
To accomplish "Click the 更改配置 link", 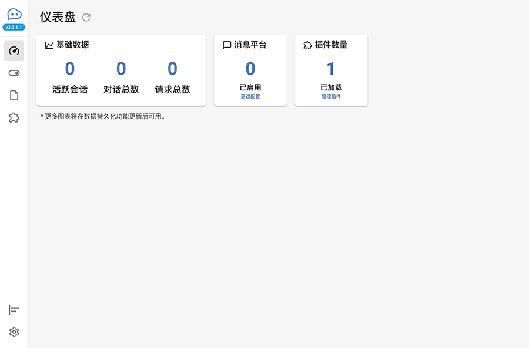I will pyautogui.click(x=250, y=96).
